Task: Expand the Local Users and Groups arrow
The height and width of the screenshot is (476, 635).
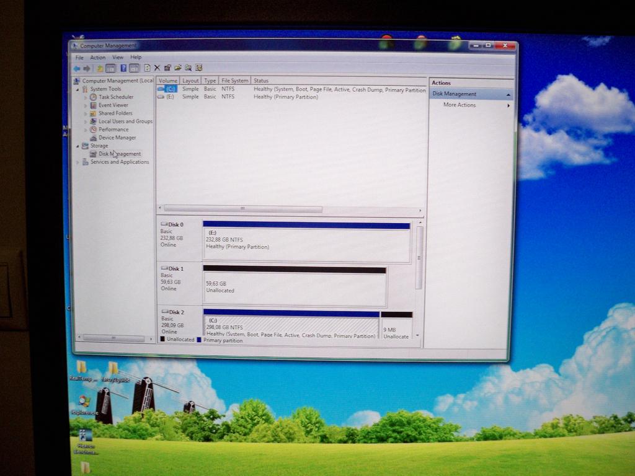Action: pos(86,122)
